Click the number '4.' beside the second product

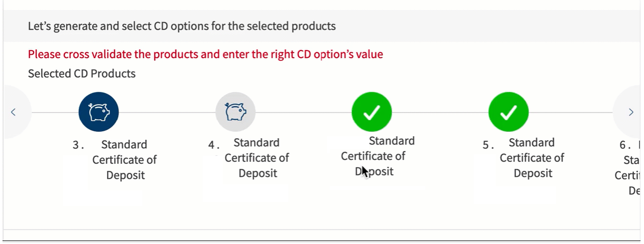pos(214,145)
